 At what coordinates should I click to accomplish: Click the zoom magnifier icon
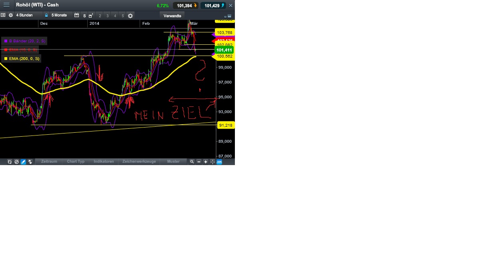tap(192, 161)
